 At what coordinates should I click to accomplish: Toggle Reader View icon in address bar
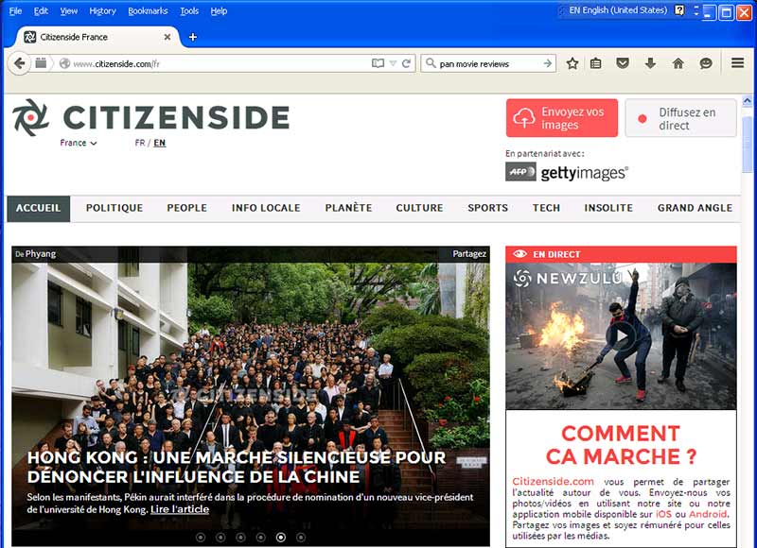pos(378,63)
